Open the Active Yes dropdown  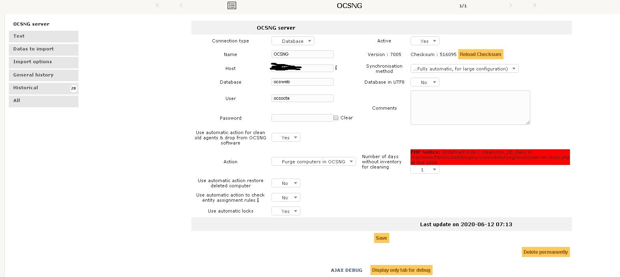point(425,41)
